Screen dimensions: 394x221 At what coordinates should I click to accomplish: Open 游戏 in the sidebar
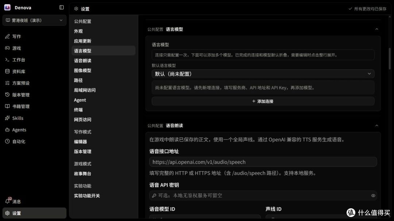34,48
